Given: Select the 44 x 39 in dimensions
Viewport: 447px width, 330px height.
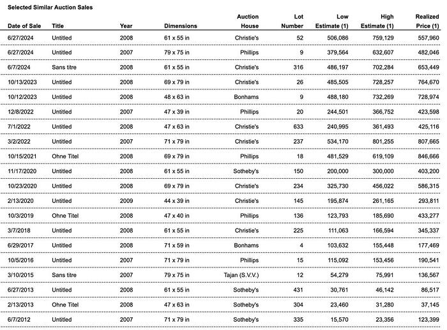Looking at the screenshot, I should pos(176,200).
